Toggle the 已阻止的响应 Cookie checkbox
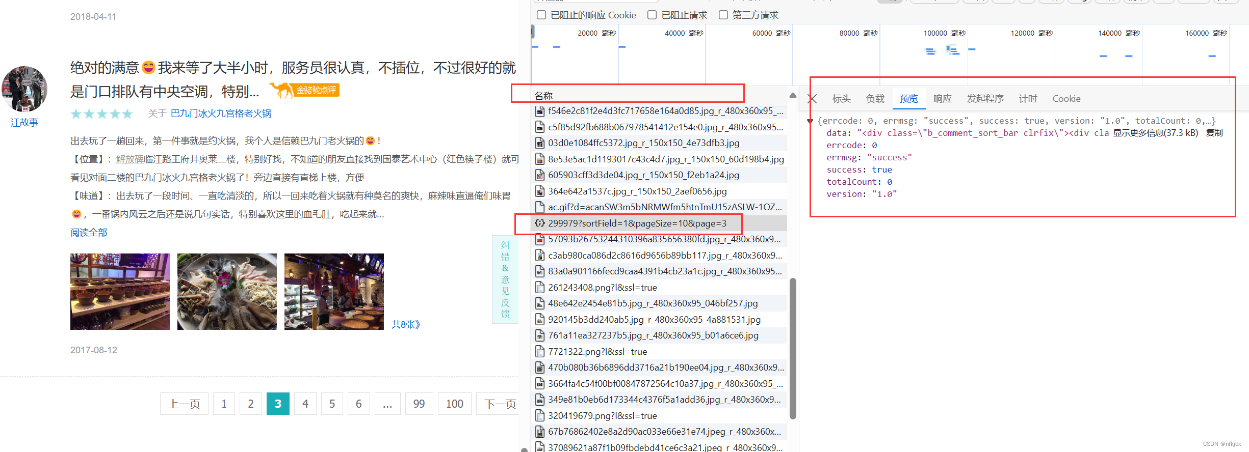This screenshot has height=452, width=1249. coord(541,15)
